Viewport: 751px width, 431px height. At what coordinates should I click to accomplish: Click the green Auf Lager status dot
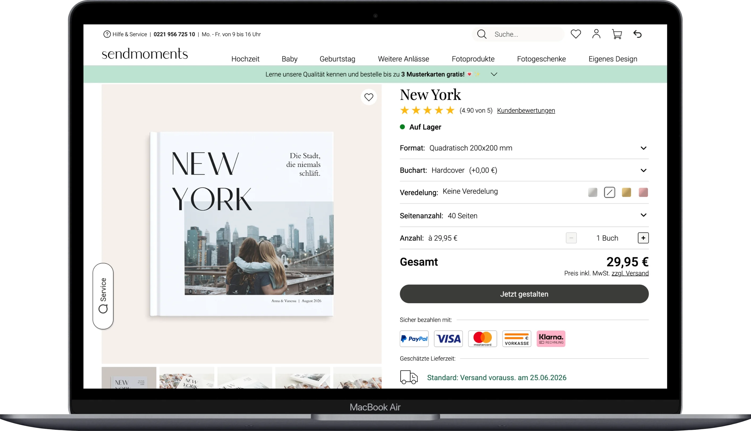click(x=402, y=127)
